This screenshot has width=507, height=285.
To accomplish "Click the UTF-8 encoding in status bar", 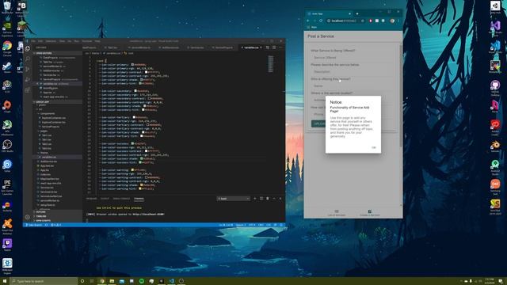I will tap(251, 225).
